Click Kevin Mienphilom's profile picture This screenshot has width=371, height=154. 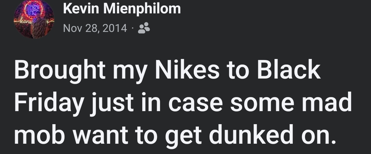[x=34, y=19]
